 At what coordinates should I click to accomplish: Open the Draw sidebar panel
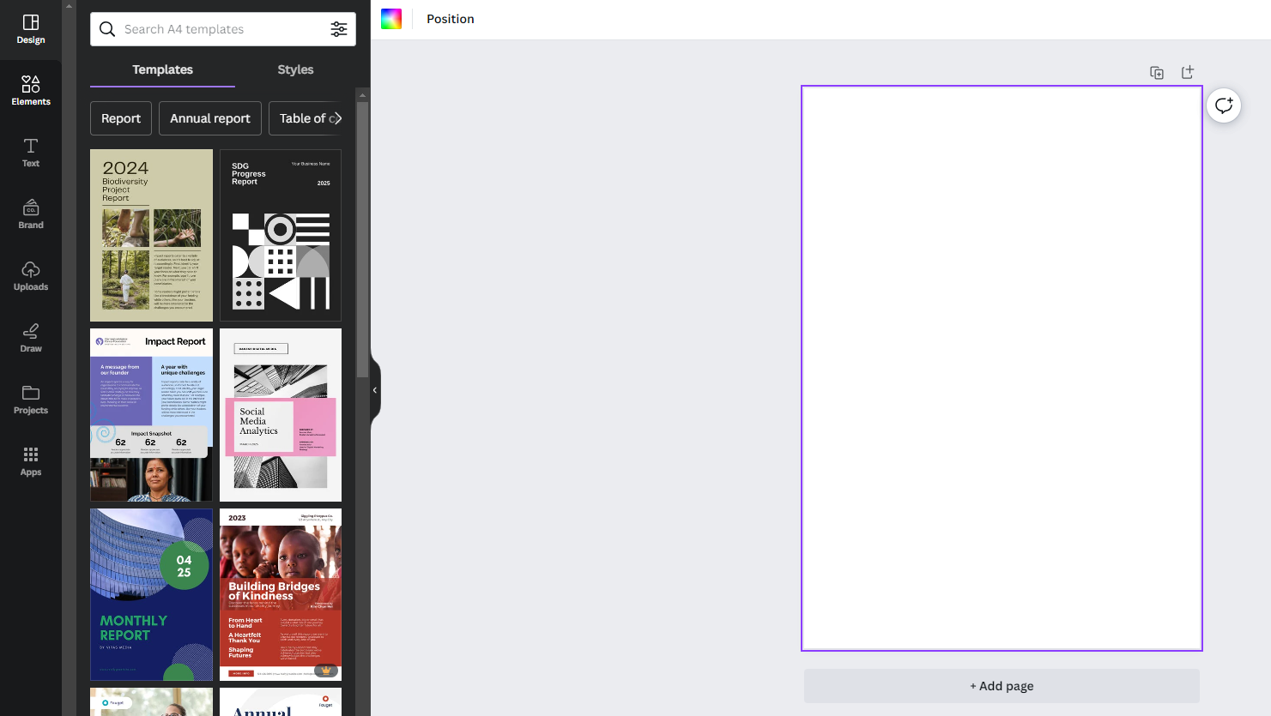(x=31, y=338)
